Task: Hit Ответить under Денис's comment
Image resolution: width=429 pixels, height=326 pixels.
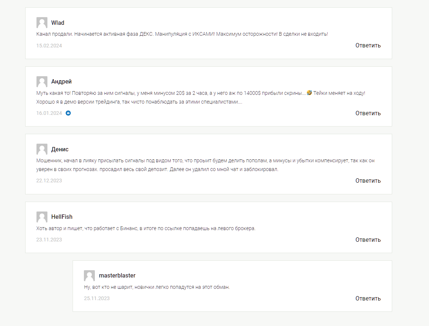Action: [368, 181]
